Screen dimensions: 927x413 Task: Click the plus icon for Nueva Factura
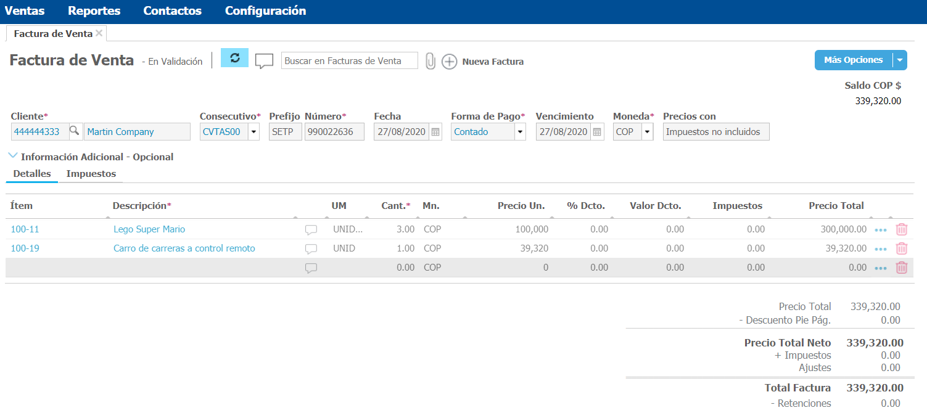450,62
